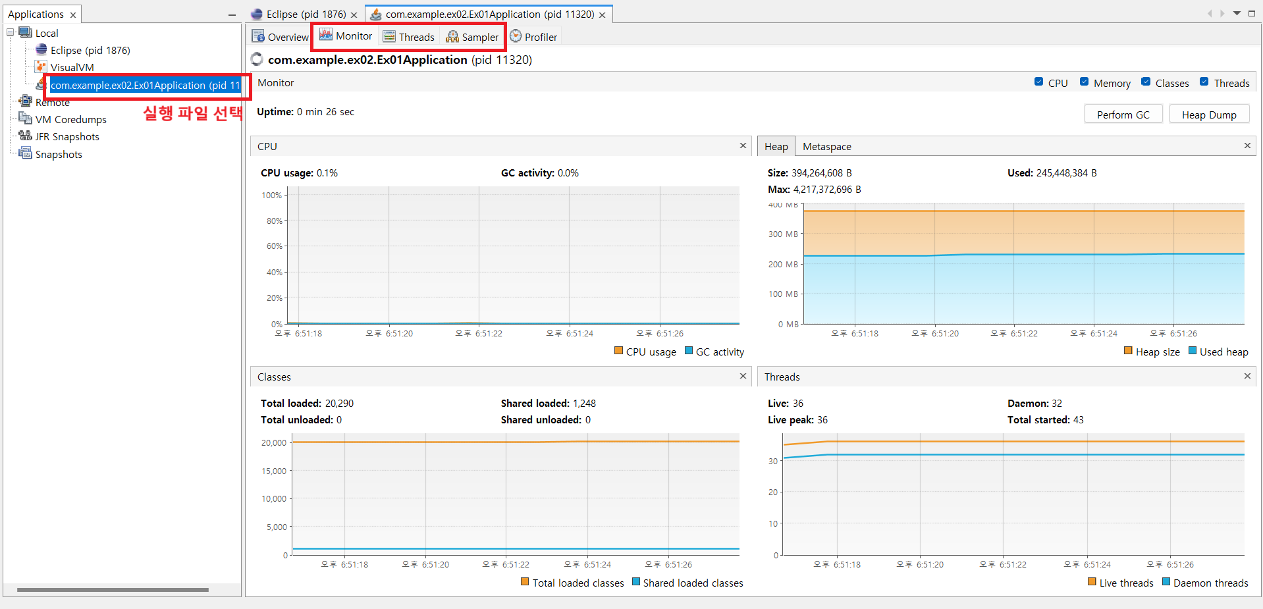
Task: Click the 'CPU usage: 0.1%' value
Action: [299, 173]
